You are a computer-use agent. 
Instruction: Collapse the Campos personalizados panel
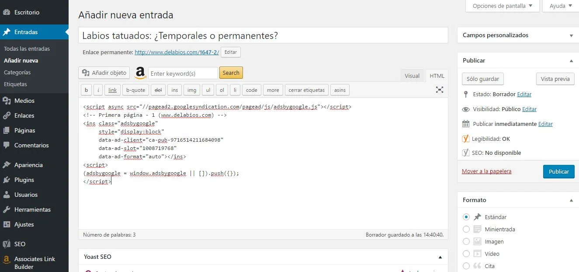click(571, 35)
